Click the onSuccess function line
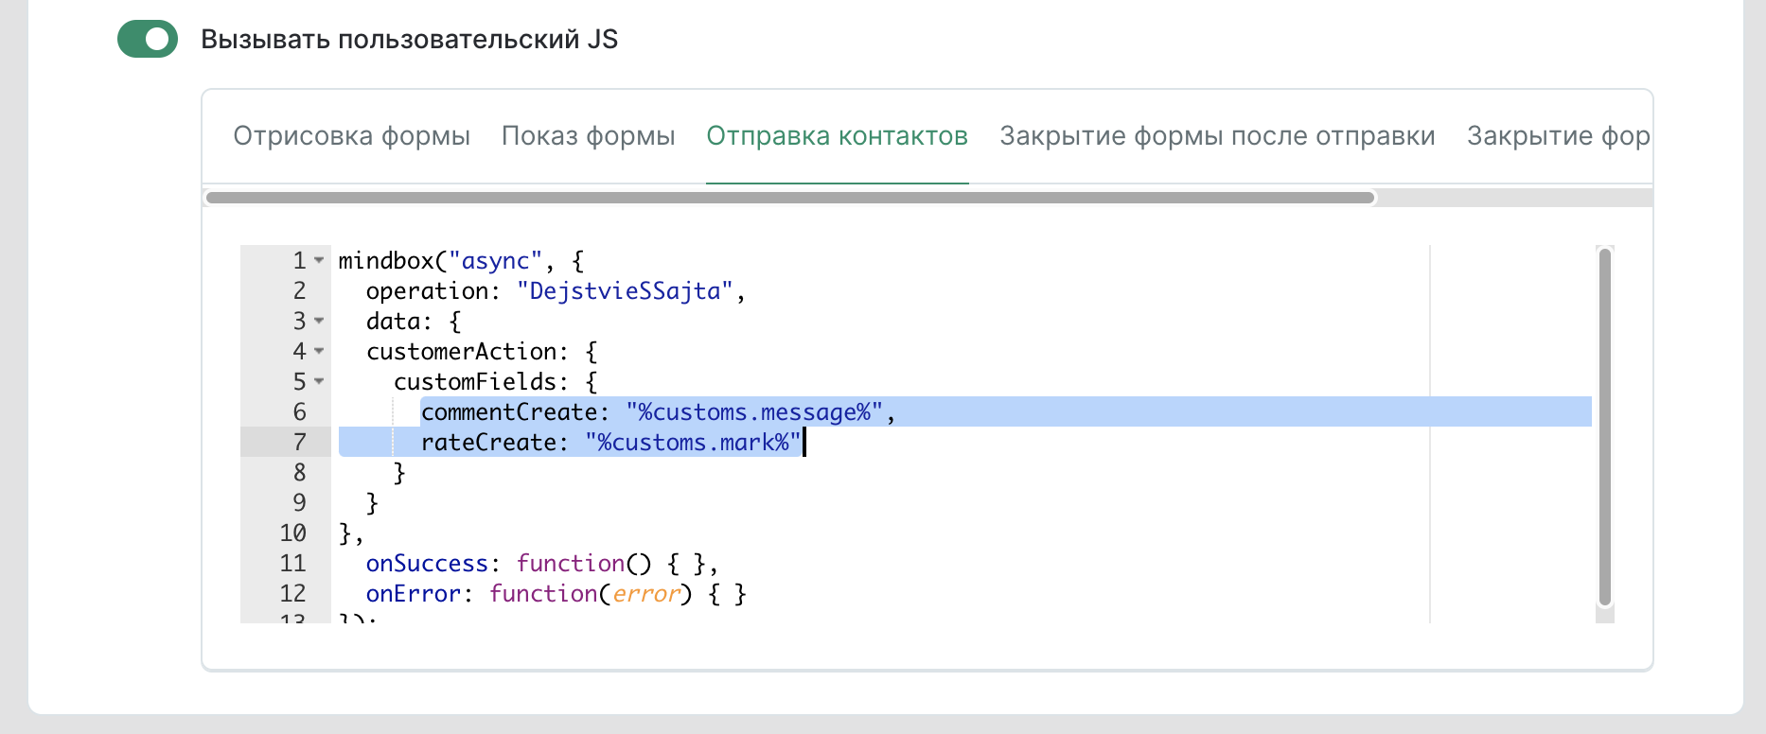The height and width of the screenshot is (734, 1766). [x=542, y=563]
